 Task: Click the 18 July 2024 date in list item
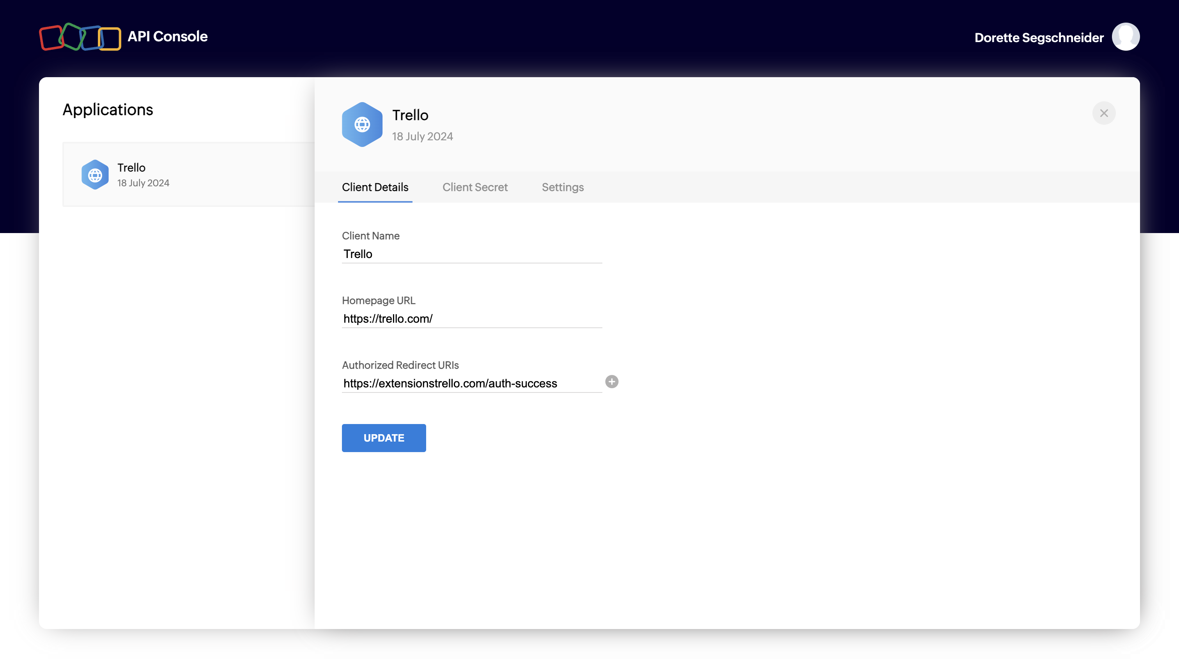[x=143, y=183]
